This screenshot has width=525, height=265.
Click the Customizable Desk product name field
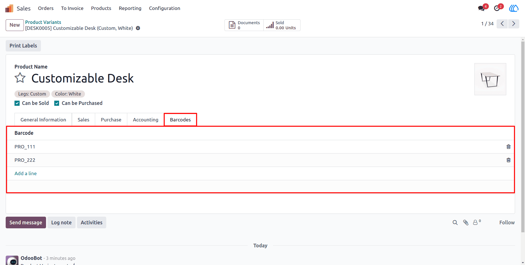pyautogui.click(x=83, y=78)
